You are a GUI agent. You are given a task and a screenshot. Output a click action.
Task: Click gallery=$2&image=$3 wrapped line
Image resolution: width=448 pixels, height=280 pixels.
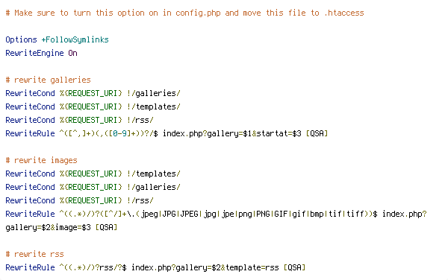point(48,228)
